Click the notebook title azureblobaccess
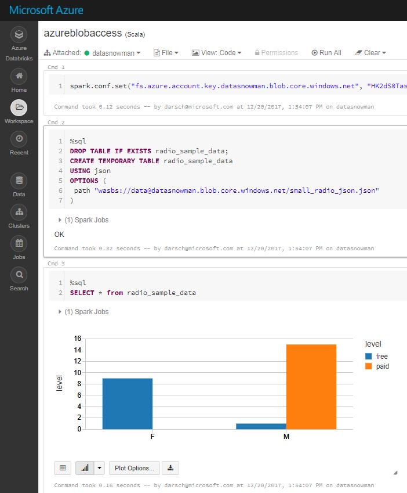Image resolution: width=407 pixels, height=493 pixels. 82,33
